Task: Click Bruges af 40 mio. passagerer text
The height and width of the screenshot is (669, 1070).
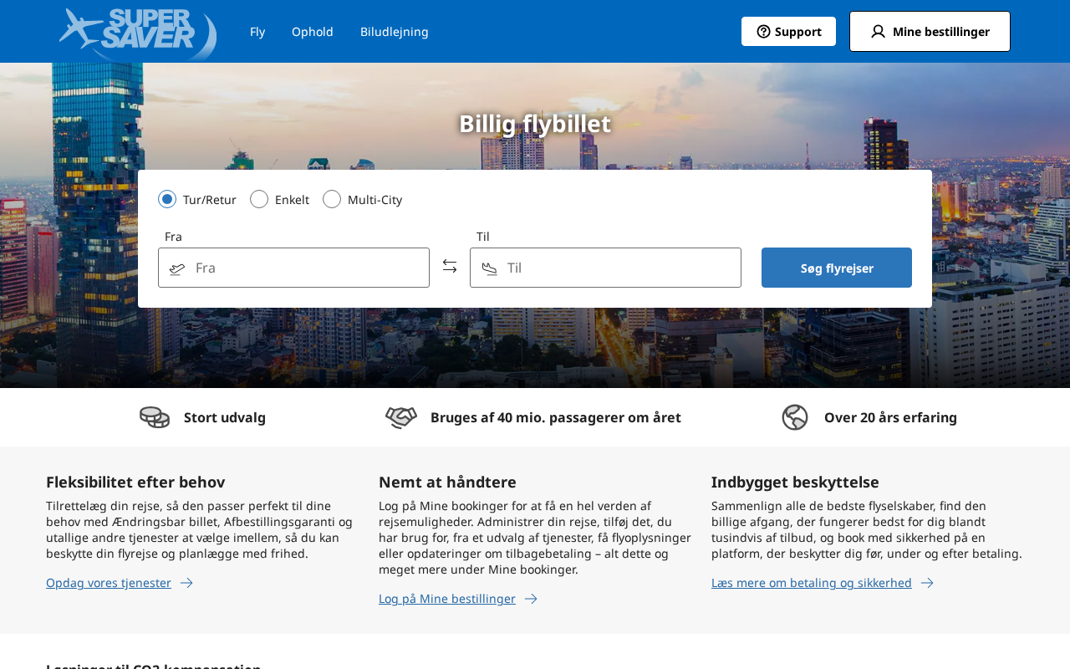Action: (x=556, y=417)
